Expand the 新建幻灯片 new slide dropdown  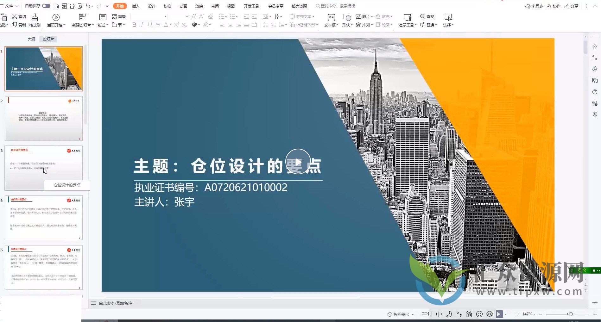pyautogui.click(x=93, y=25)
